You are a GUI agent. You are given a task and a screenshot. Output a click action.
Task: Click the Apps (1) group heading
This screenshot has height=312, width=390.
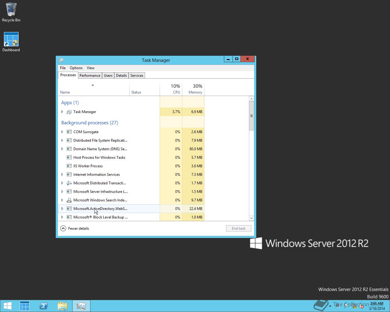[70, 103]
